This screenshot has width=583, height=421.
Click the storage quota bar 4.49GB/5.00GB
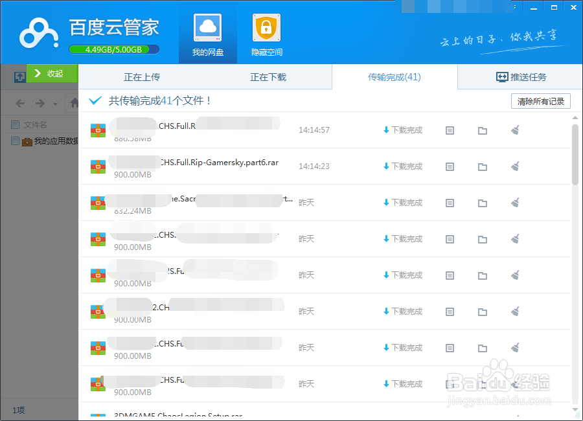(114, 49)
